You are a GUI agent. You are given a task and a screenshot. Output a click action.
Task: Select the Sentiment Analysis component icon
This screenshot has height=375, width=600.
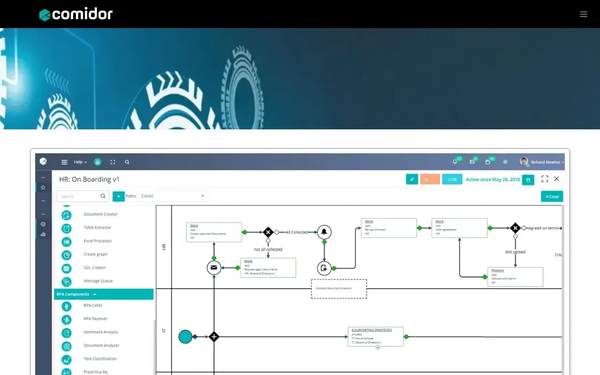tap(67, 333)
